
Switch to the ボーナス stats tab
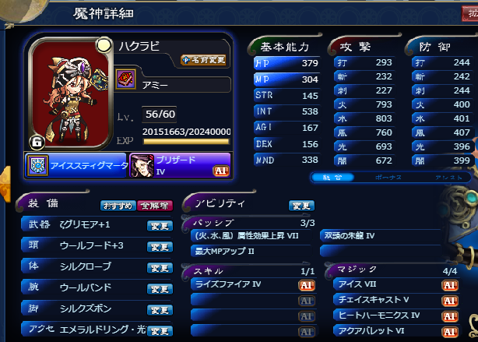pyautogui.click(x=388, y=178)
